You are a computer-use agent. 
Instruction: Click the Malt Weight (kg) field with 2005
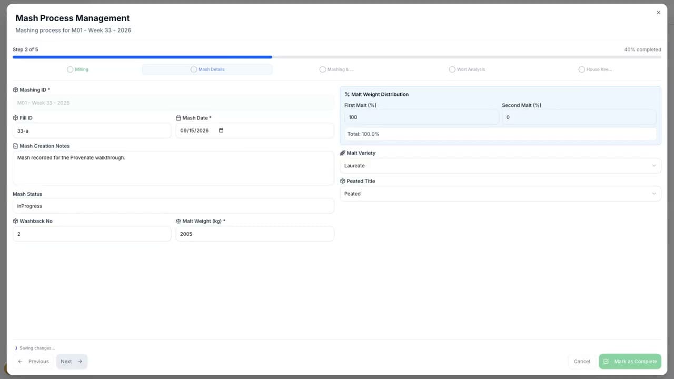tap(255, 234)
